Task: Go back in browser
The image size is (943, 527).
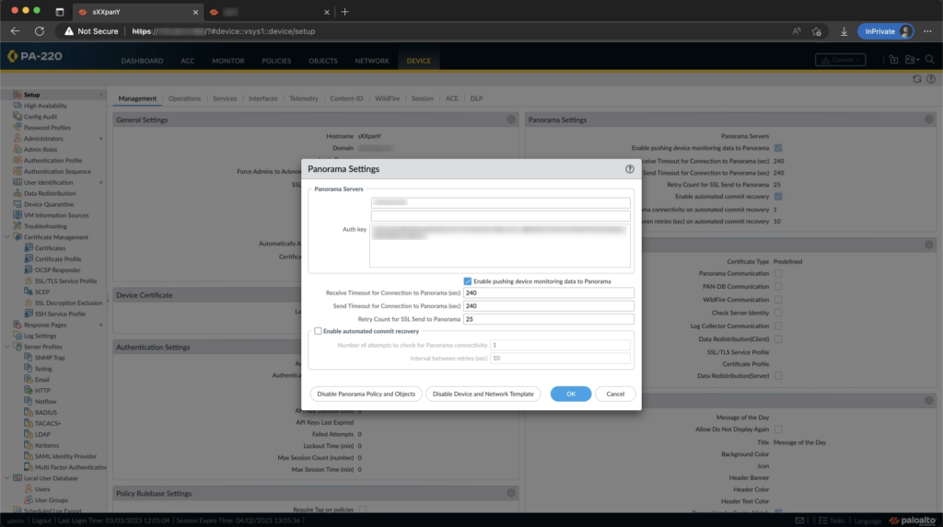Action: (x=16, y=31)
